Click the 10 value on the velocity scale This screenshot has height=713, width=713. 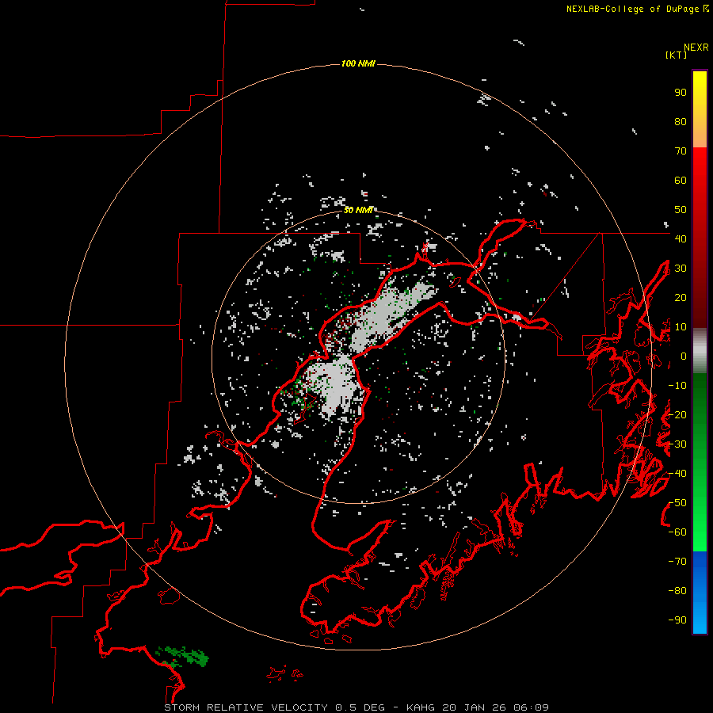(681, 327)
